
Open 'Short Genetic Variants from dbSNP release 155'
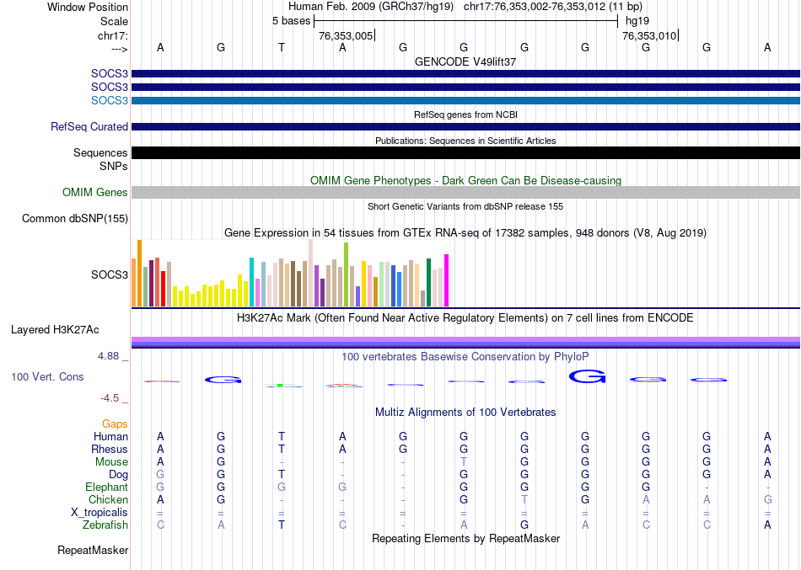click(x=465, y=206)
